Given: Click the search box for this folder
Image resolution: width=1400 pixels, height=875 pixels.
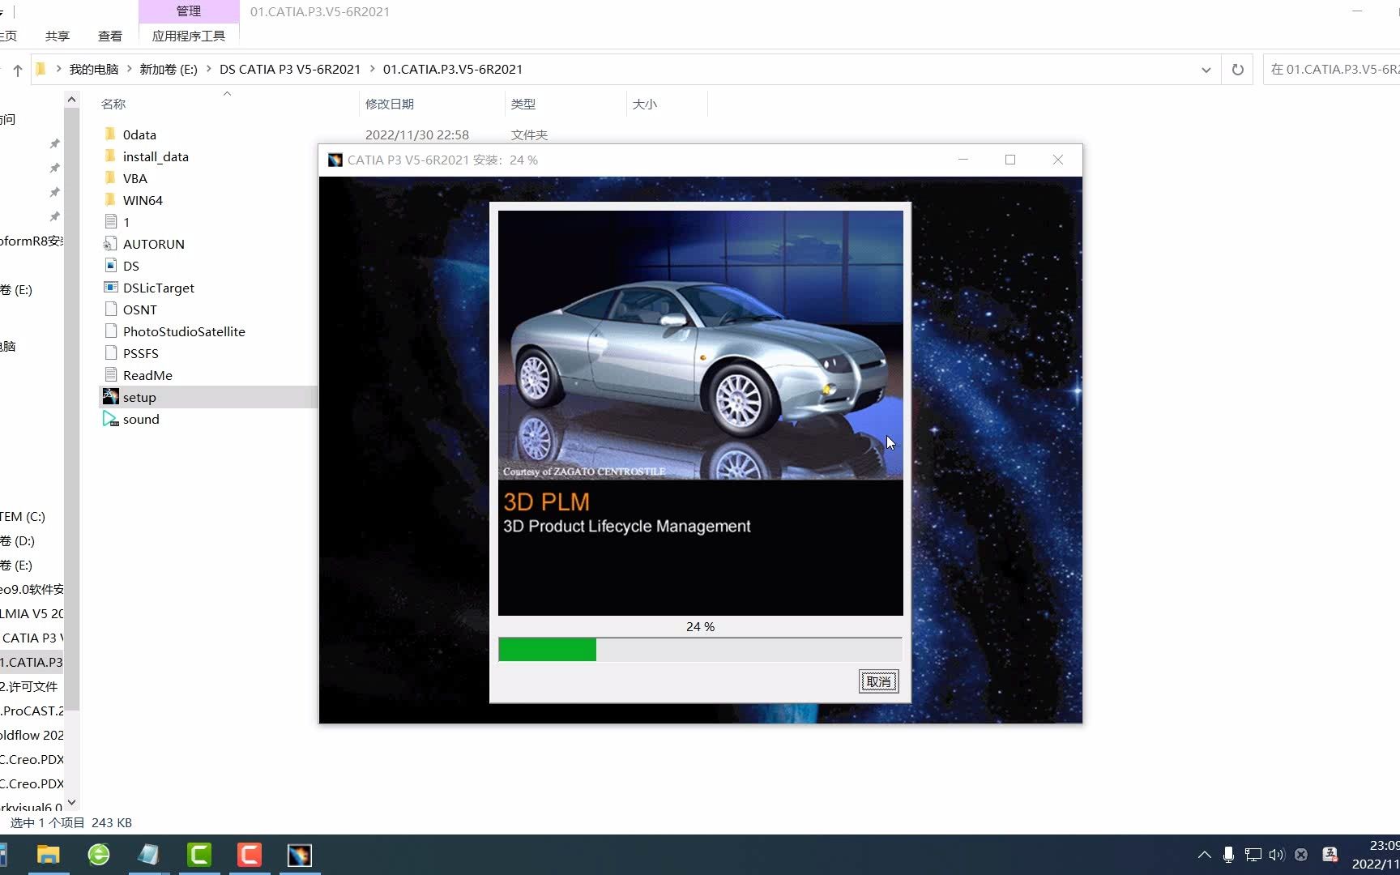Looking at the screenshot, I should 1332,70.
